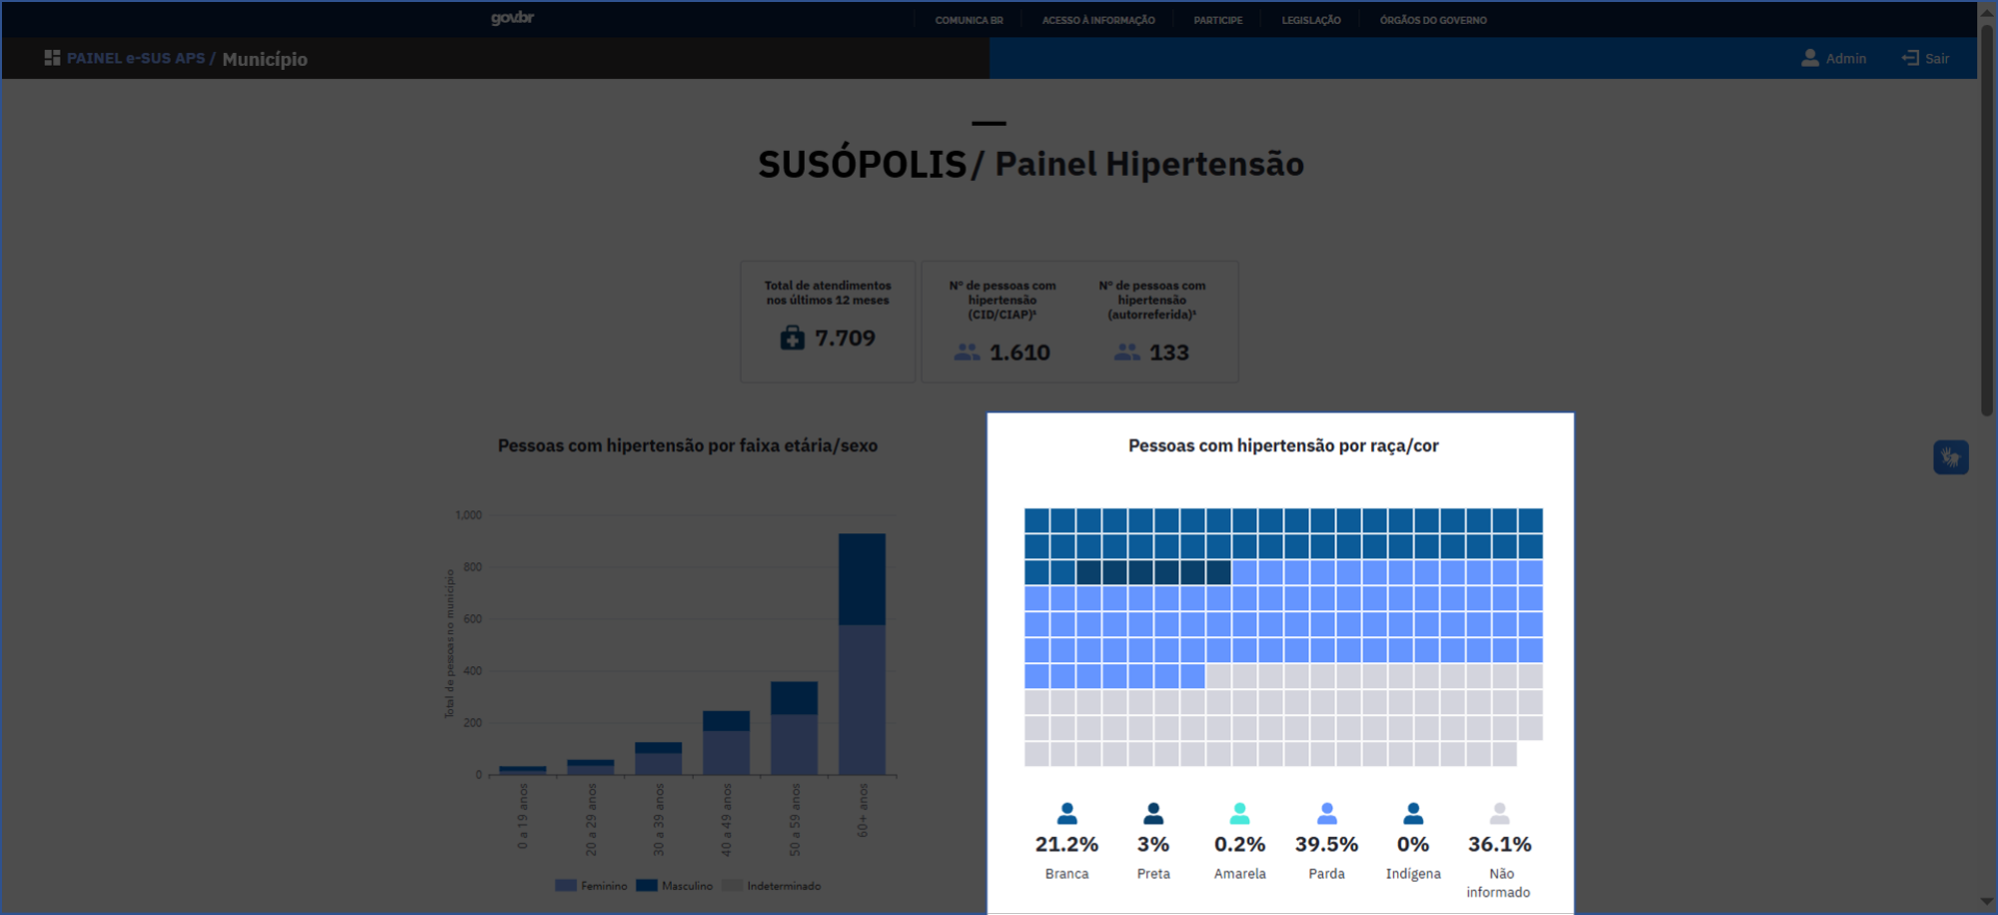1998x915 pixels.
Task: Select the Branca person icon
Action: [1066, 813]
